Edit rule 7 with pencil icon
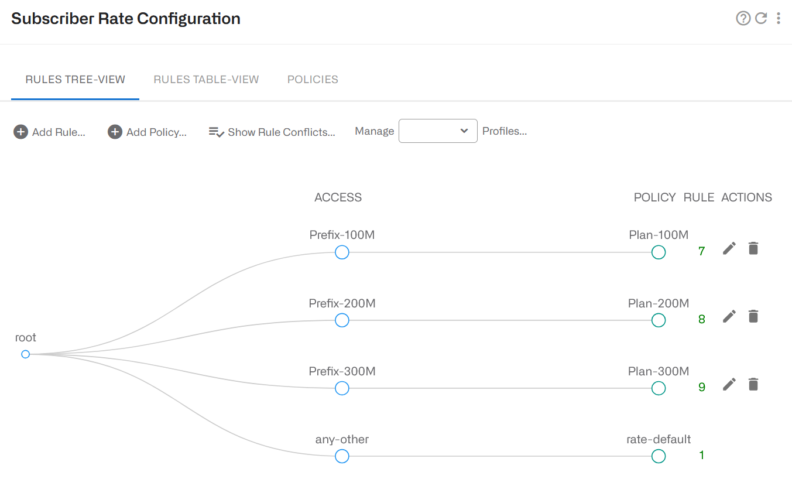This screenshot has height=496, width=792. 729,249
